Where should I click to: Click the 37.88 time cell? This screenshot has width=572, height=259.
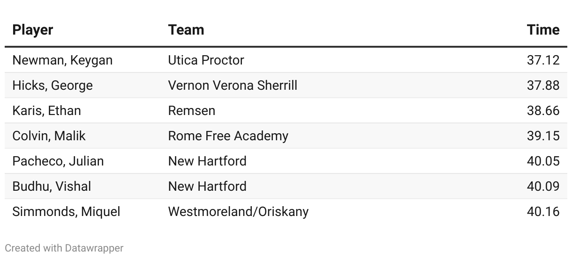(543, 86)
